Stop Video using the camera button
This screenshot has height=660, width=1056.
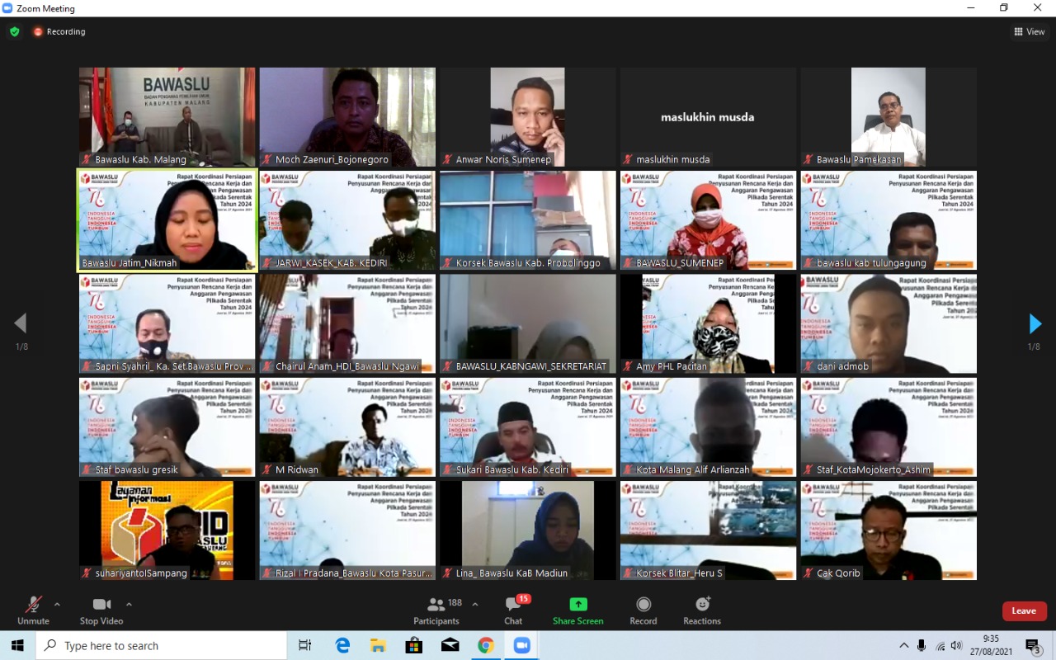(x=101, y=610)
